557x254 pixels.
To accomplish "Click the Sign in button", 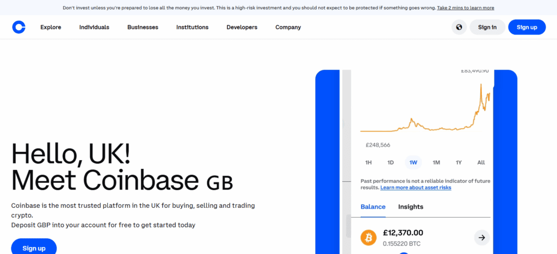I will point(487,27).
